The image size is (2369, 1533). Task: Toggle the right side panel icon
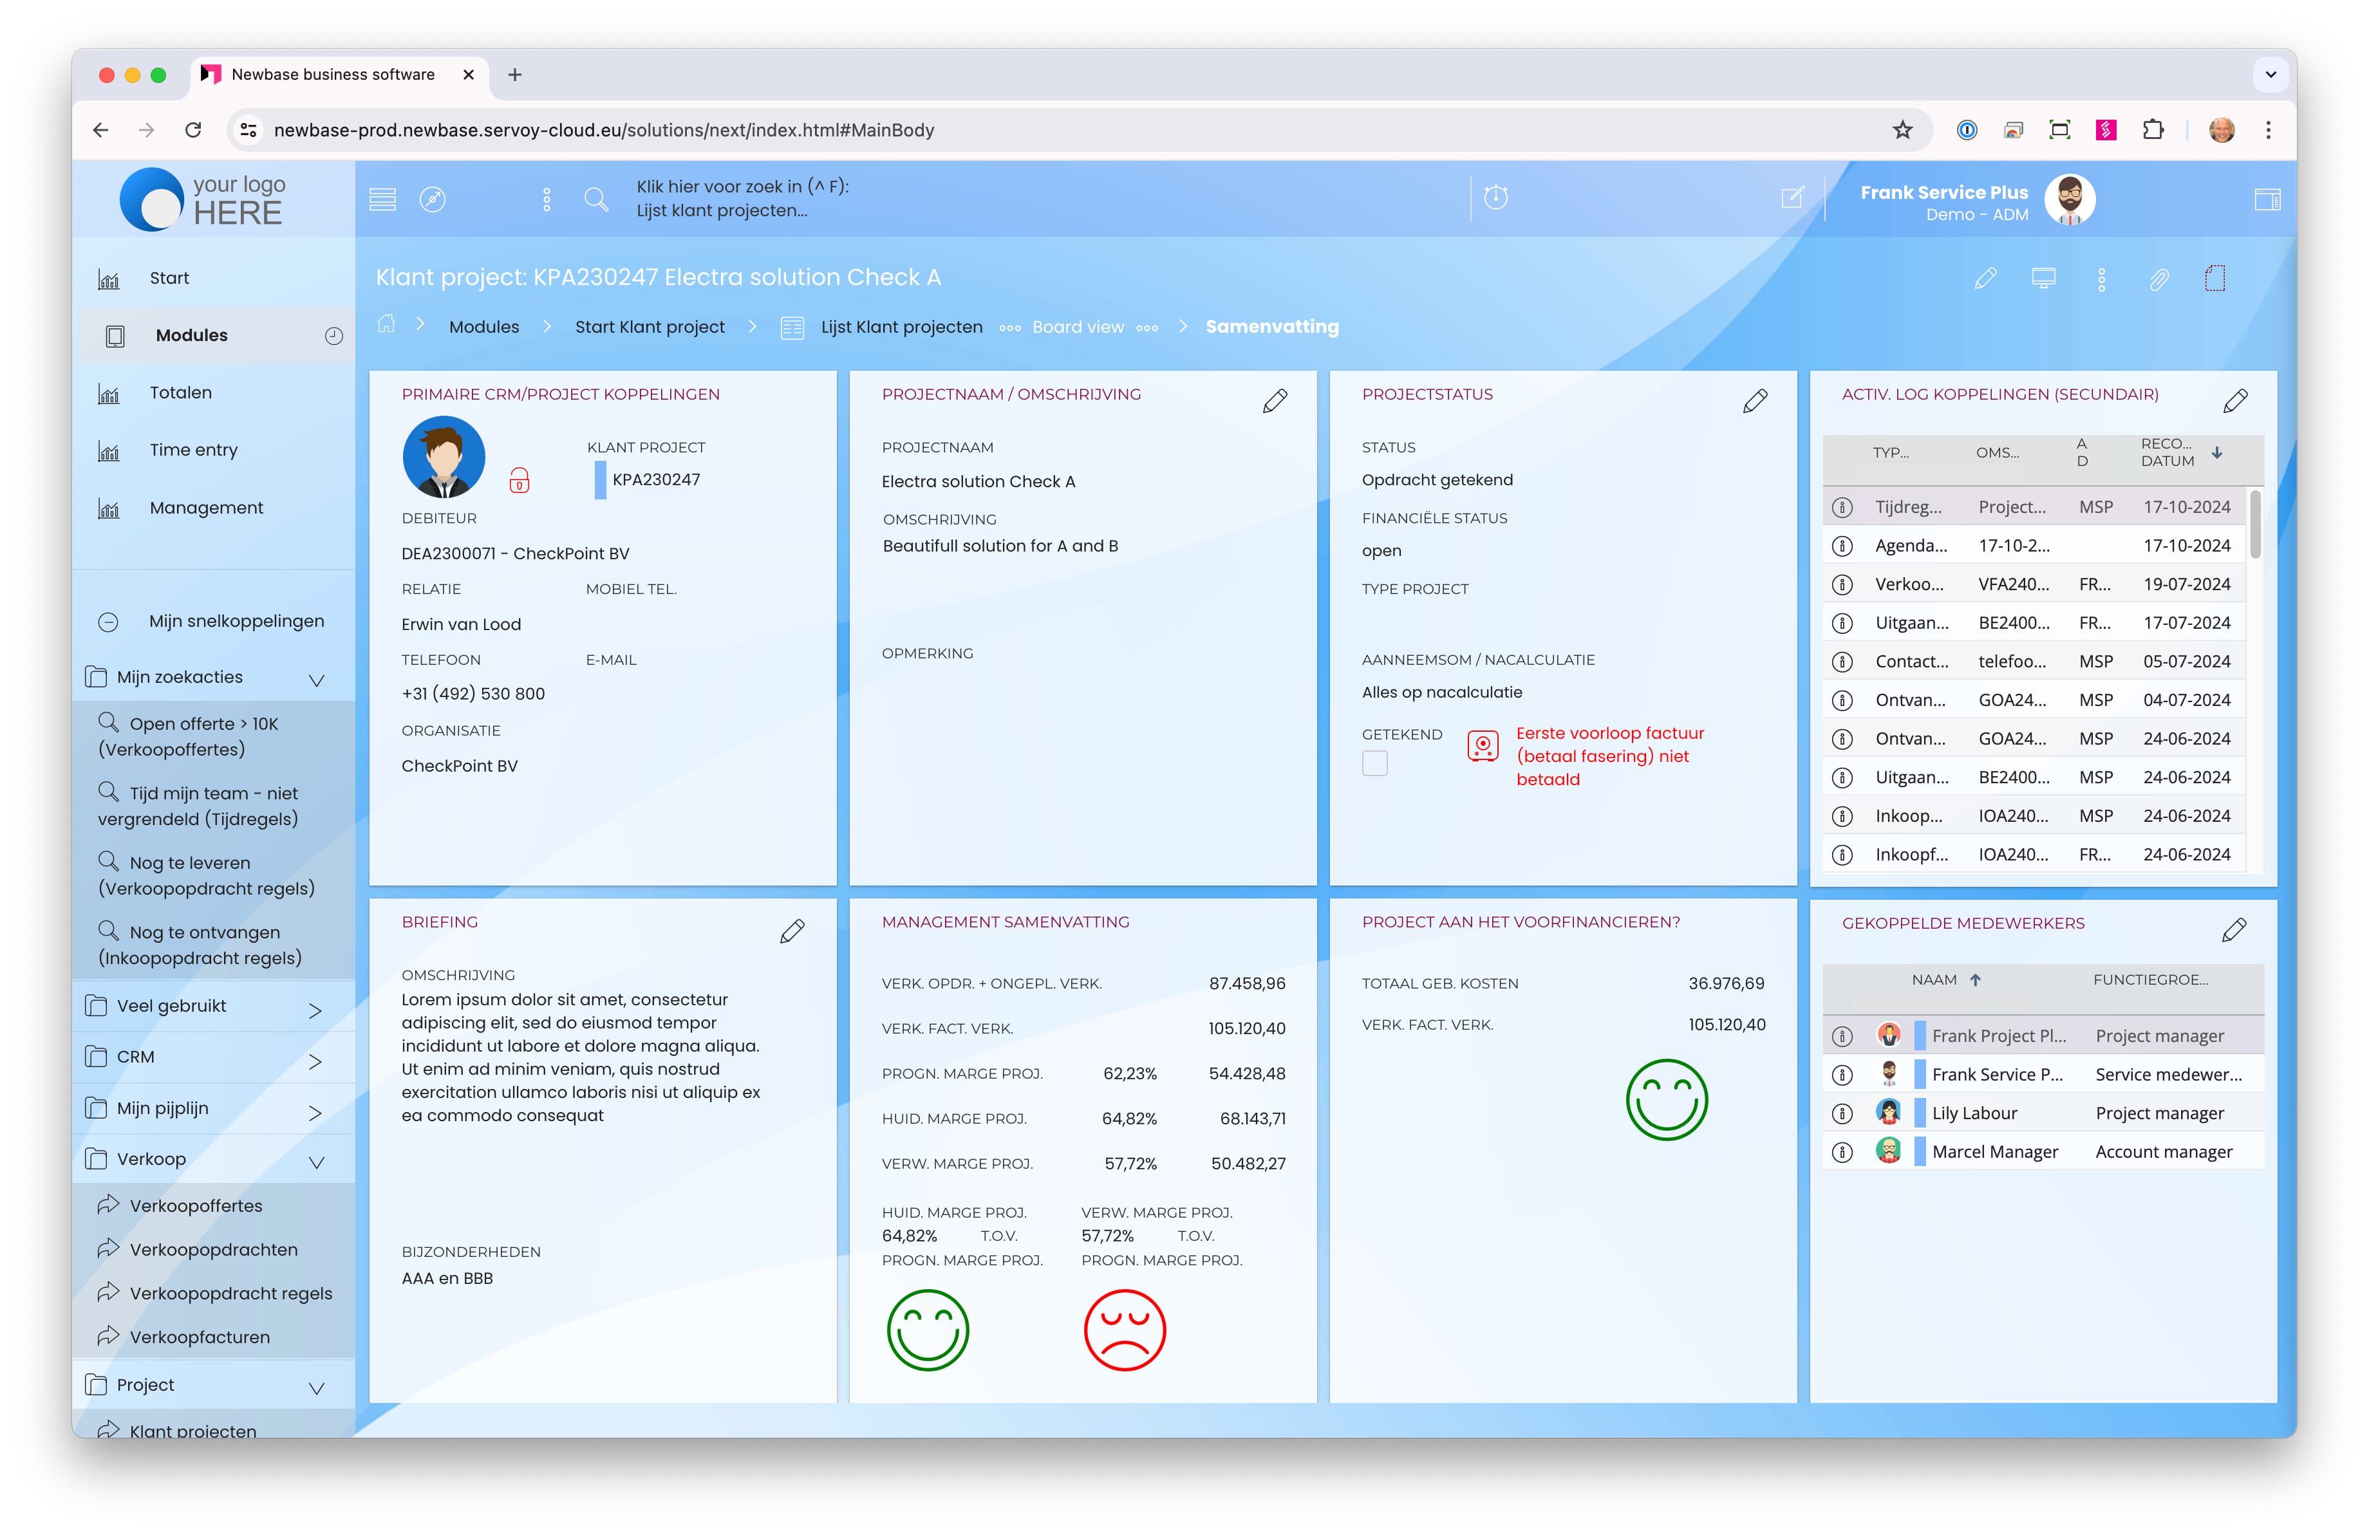2267,199
